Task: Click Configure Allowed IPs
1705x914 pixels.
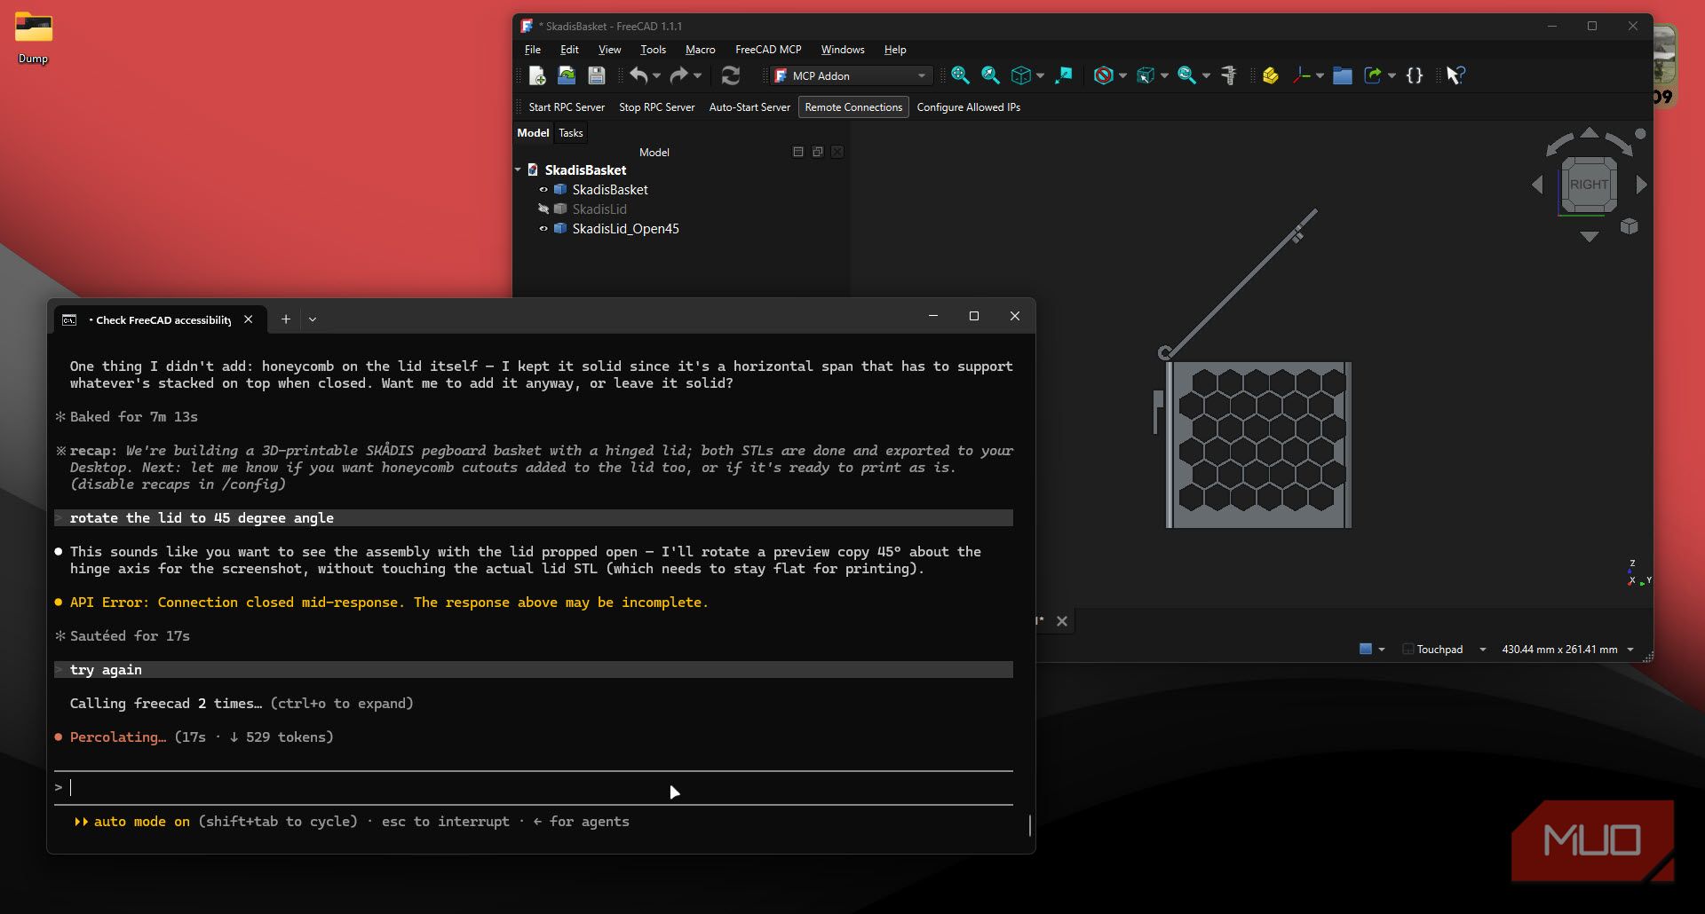Action: [968, 107]
